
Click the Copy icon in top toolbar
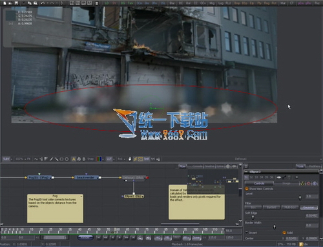pyautogui.click(x=30, y=3)
